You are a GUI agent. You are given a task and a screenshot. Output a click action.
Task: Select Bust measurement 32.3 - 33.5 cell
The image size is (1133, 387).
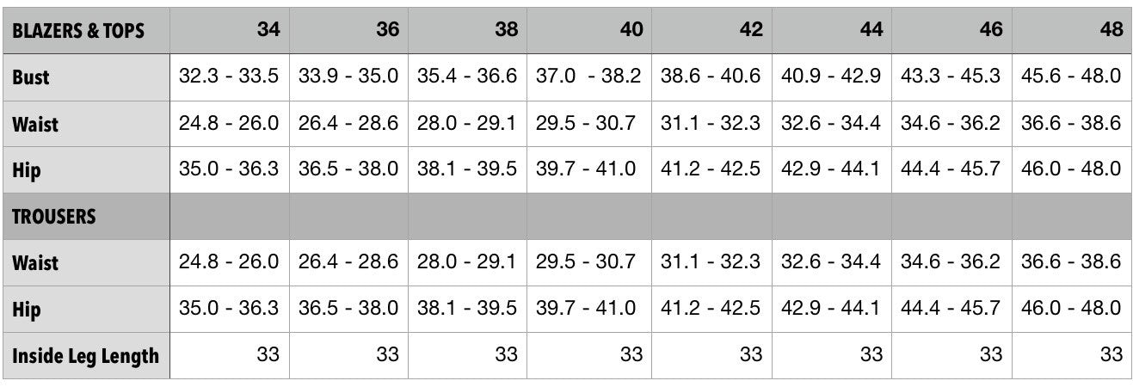click(x=229, y=77)
